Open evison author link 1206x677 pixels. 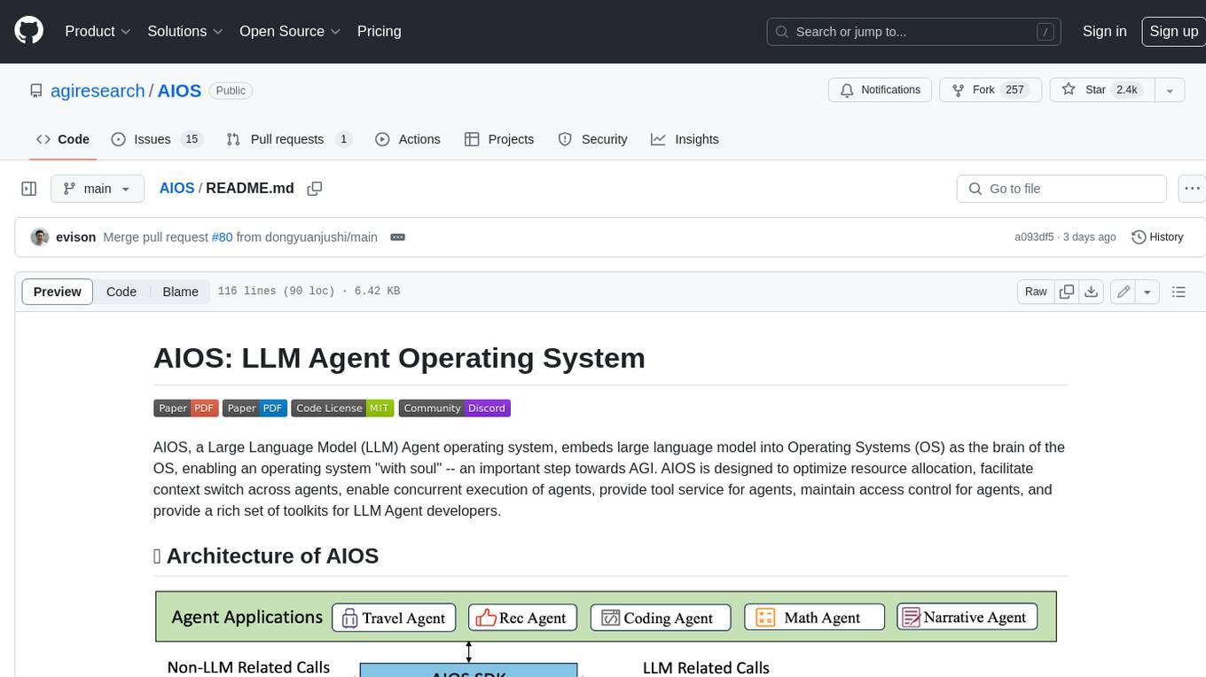[75, 237]
